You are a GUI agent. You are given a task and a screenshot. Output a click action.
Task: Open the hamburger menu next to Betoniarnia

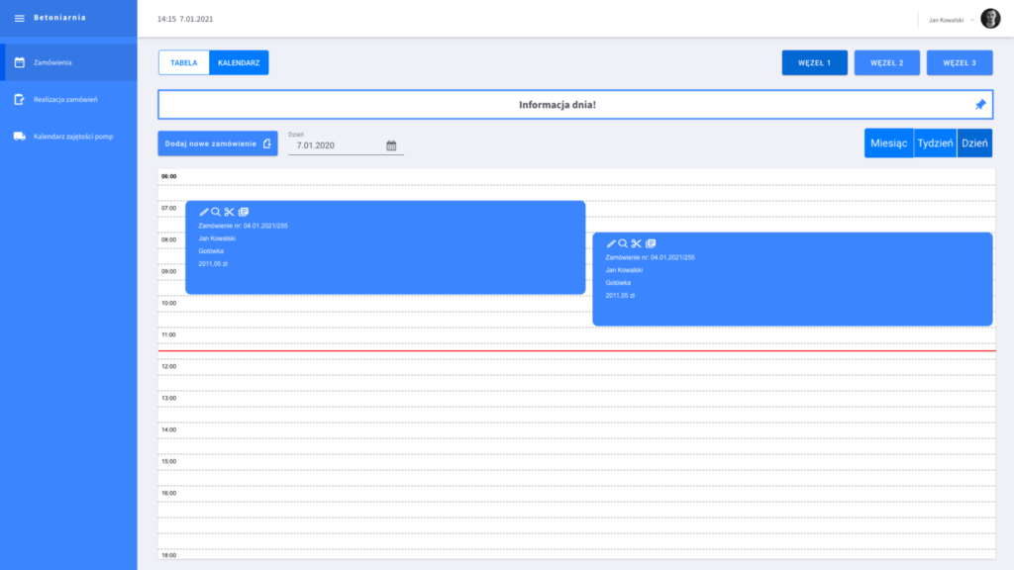click(x=19, y=18)
